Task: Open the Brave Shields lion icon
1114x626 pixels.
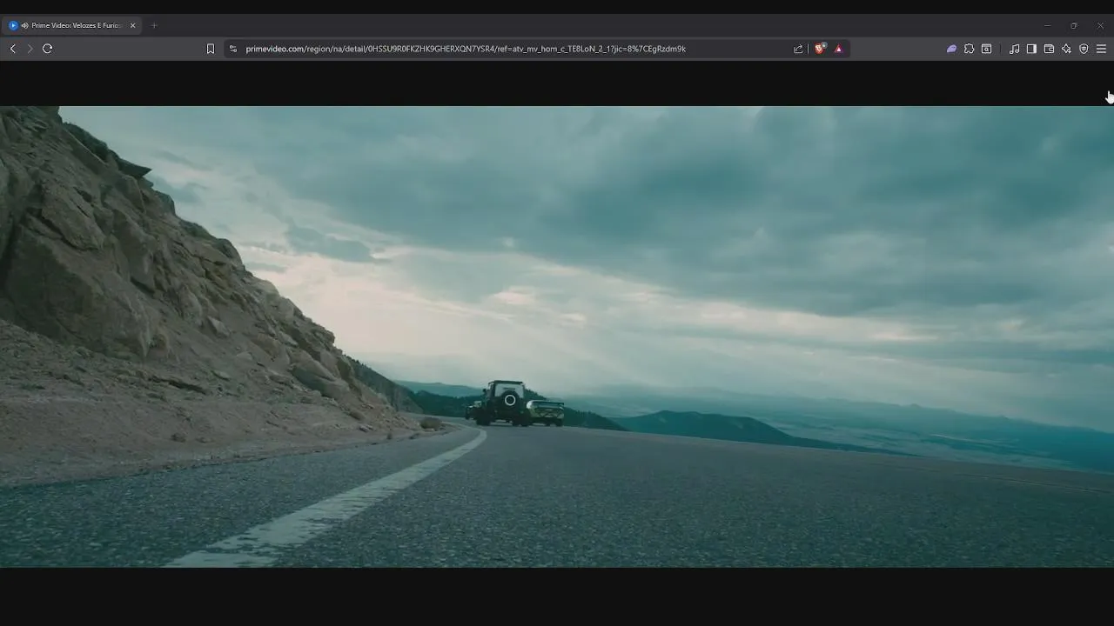Action: pyautogui.click(x=819, y=49)
